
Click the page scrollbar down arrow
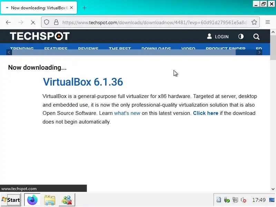[x=273, y=189]
